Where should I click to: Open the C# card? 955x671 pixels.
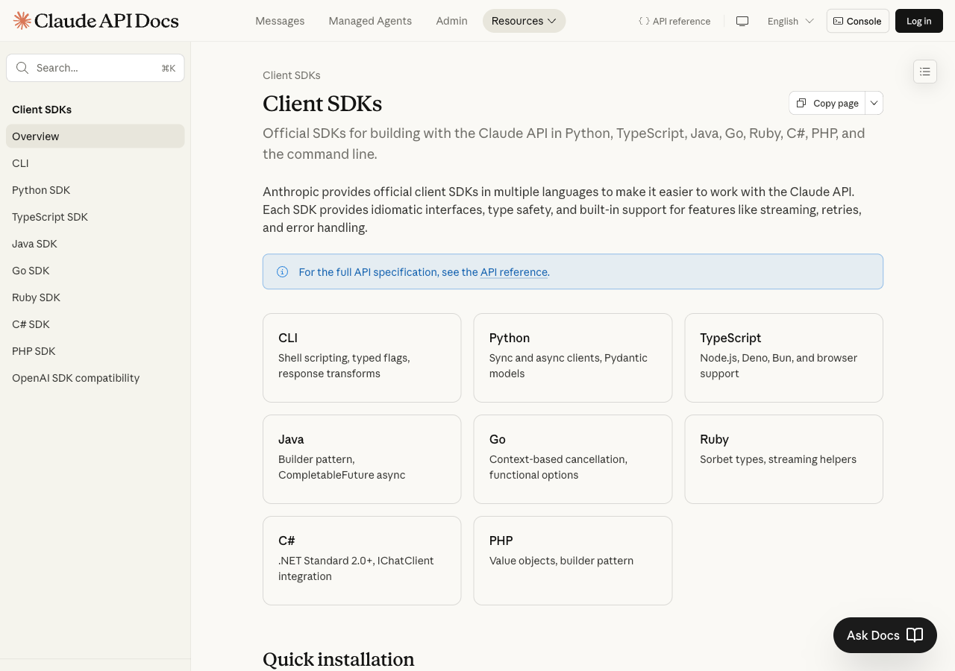tap(362, 561)
